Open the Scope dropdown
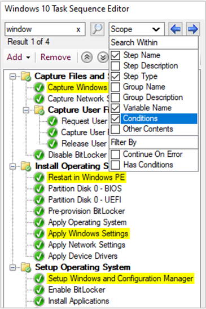Screen dimensions: 206x309 point(137,29)
